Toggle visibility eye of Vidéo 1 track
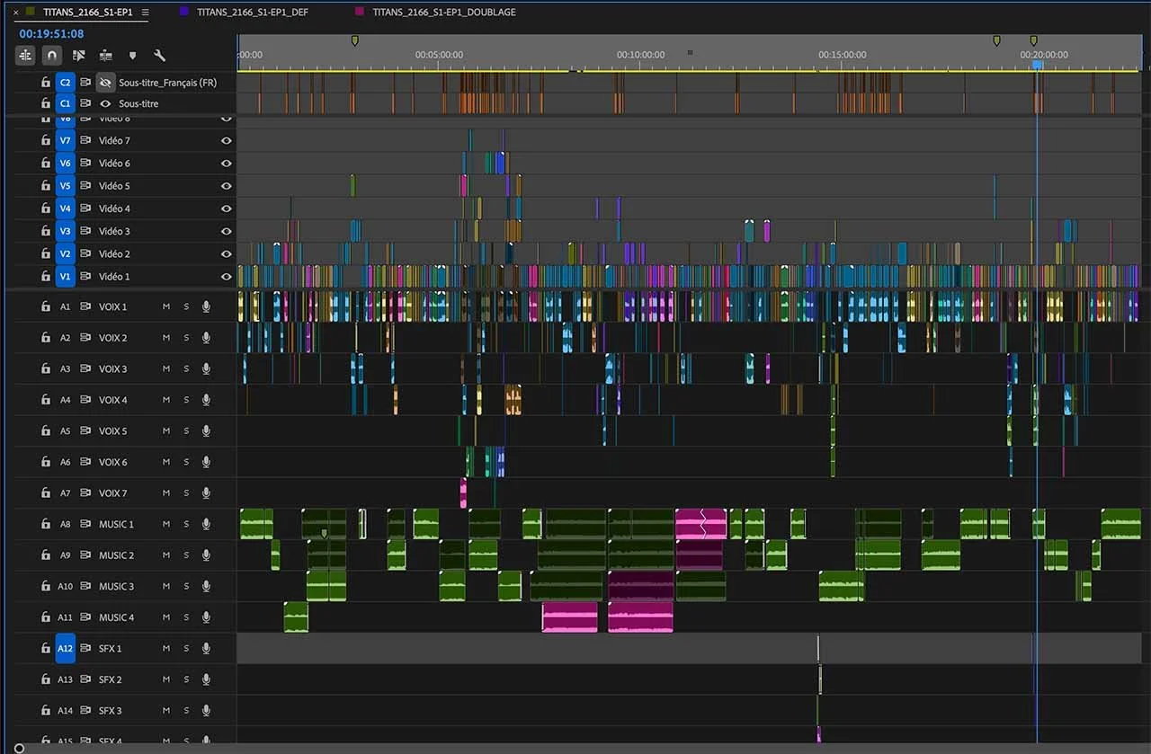Image resolution: width=1151 pixels, height=754 pixels. coord(227,277)
